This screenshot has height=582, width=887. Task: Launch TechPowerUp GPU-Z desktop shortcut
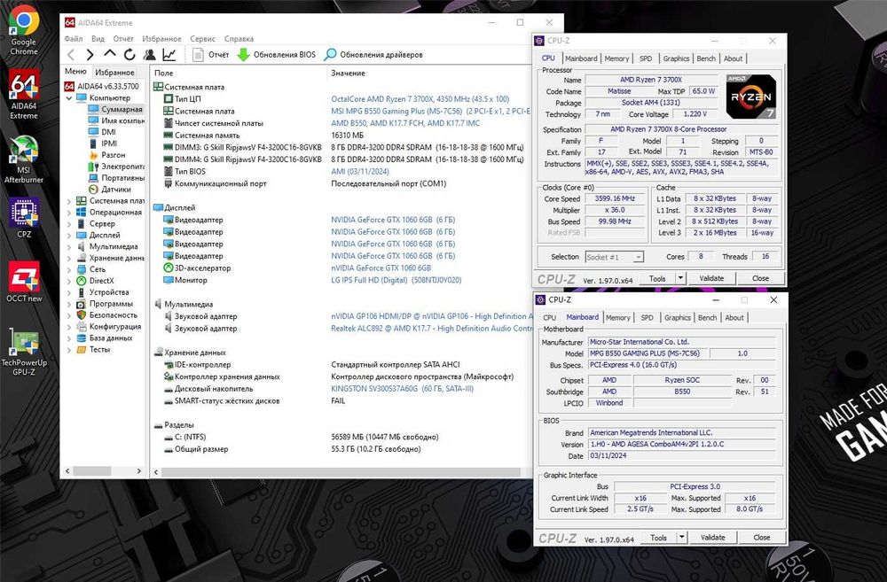tap(24, 352)
